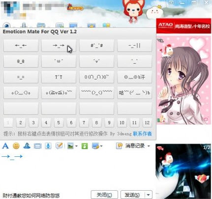Open the smiley face emoticon picker
212x199 pixels.
tap(16, 146)
